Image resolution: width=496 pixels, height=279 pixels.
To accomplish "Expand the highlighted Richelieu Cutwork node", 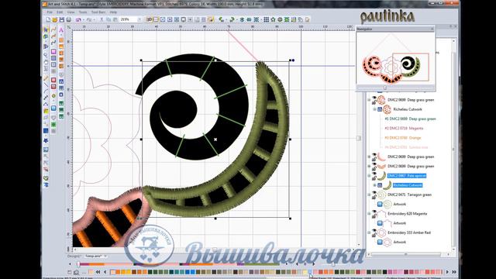I will 374,185.
